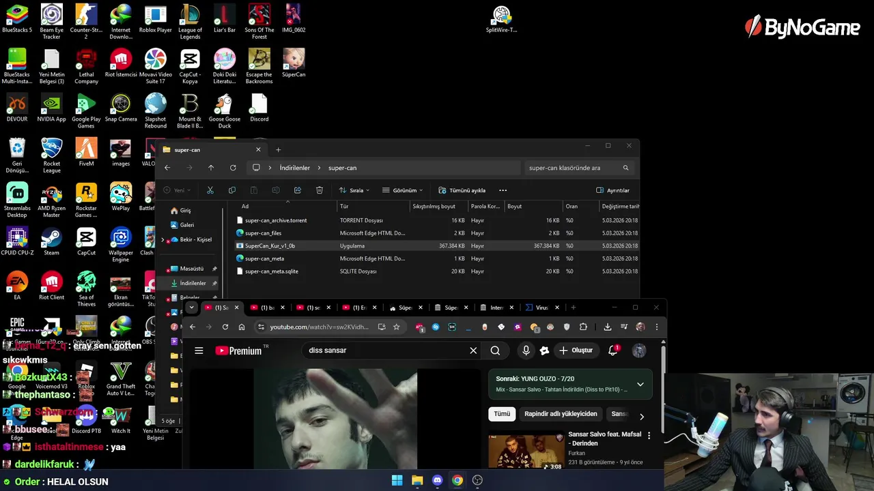
Task: Clear the YouTube search box with X
Action: click(473, 351)
